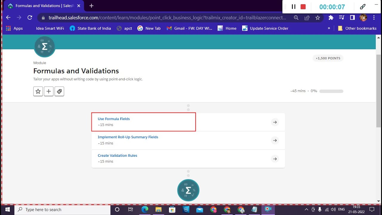382x215 pixels.
Task: Favorite the module with the star button
Action: click(38, 91)
